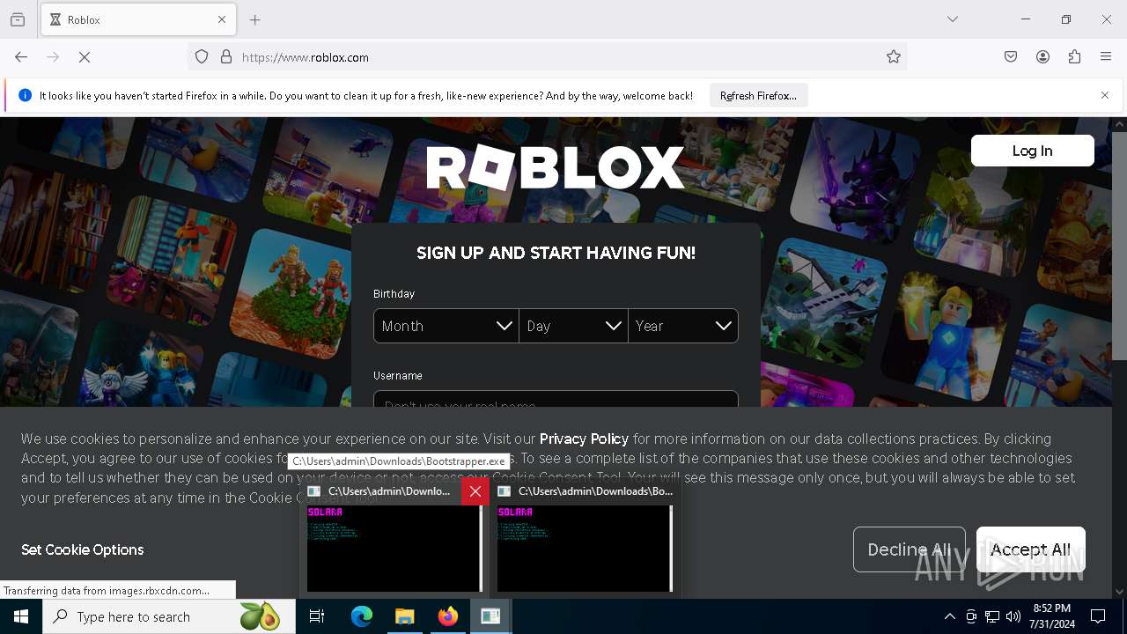Select the first Solara console thumbnail
The width and height of the screenshot is (1127, 634).
pos(394,549)
